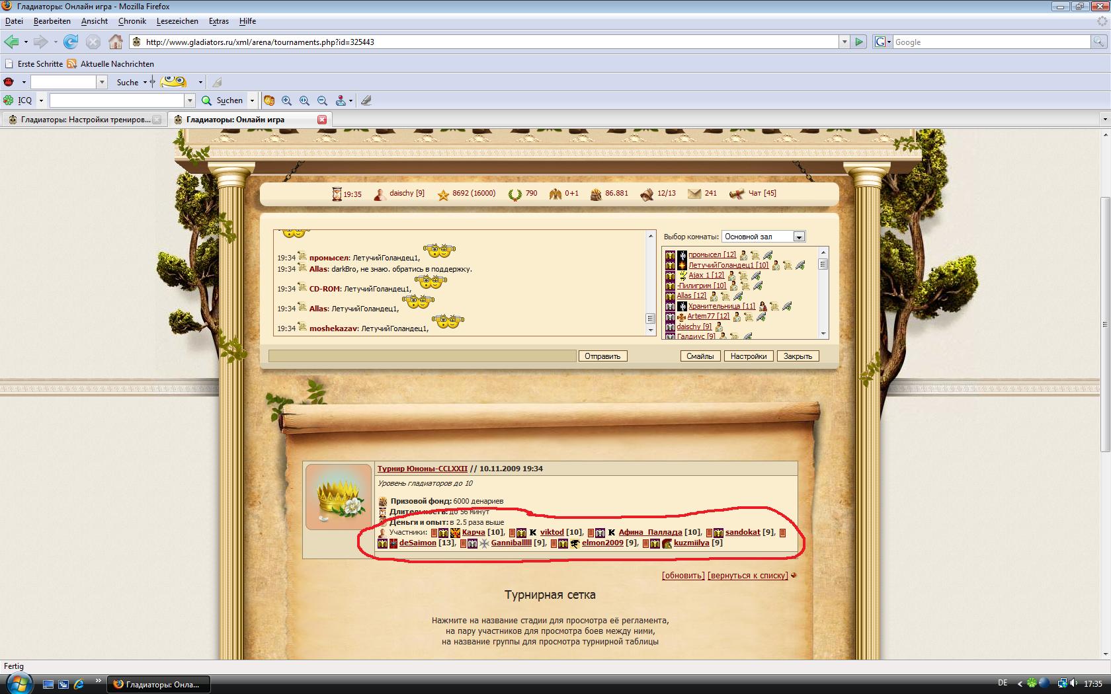The width and height of the screenshot is (1111, 694).
Task: Click the green go arrow beside URL
Action: (x=859, y=42)
